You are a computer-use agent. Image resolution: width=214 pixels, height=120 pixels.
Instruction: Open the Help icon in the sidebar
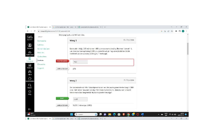coord(30,93)
